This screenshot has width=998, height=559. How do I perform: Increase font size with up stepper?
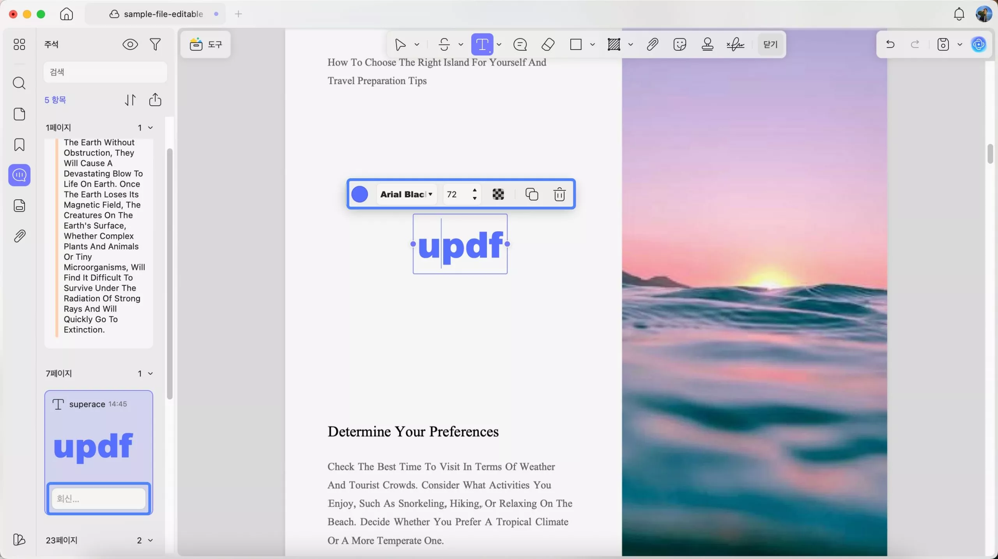474,190
